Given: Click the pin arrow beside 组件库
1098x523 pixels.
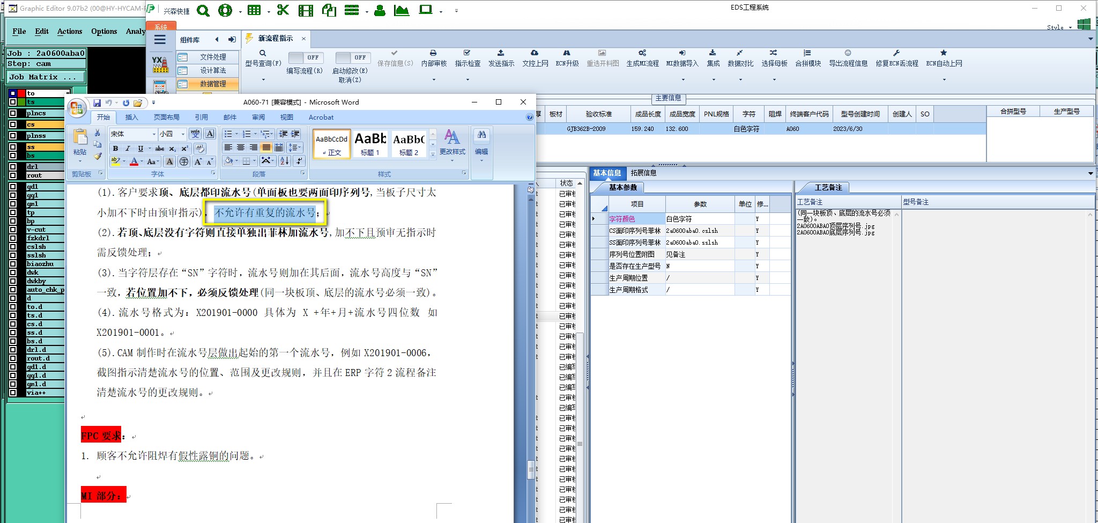Looking at the screenshot, I should pyautogui.click(x=232, y=40).
